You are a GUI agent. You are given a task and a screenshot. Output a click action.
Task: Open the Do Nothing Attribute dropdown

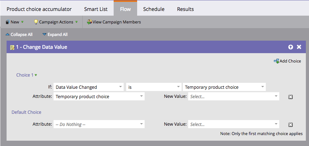pyautogui.click(x=99, y=124)
